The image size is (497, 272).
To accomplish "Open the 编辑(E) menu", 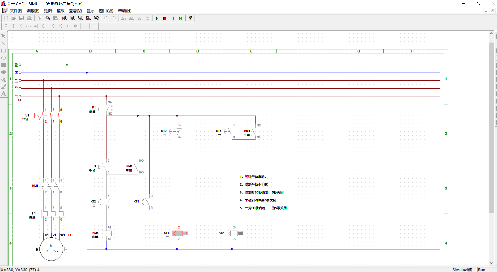I will pos(33,11).
